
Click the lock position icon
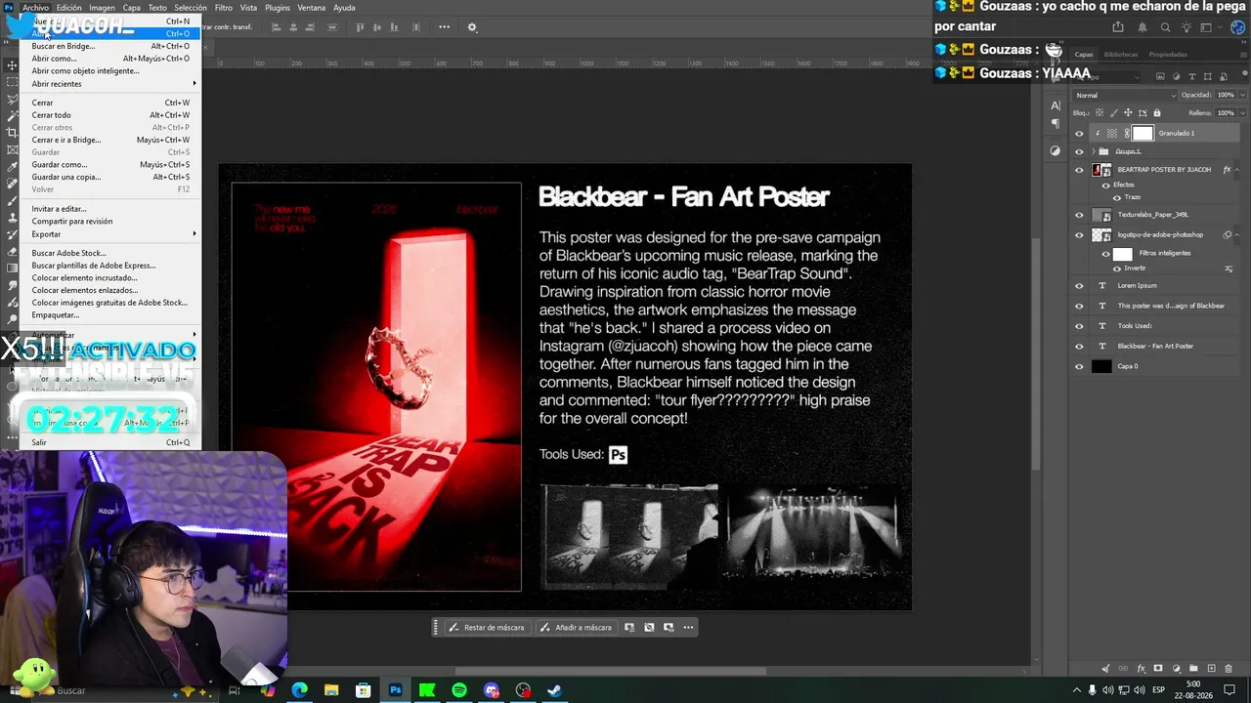[1128, 113]
